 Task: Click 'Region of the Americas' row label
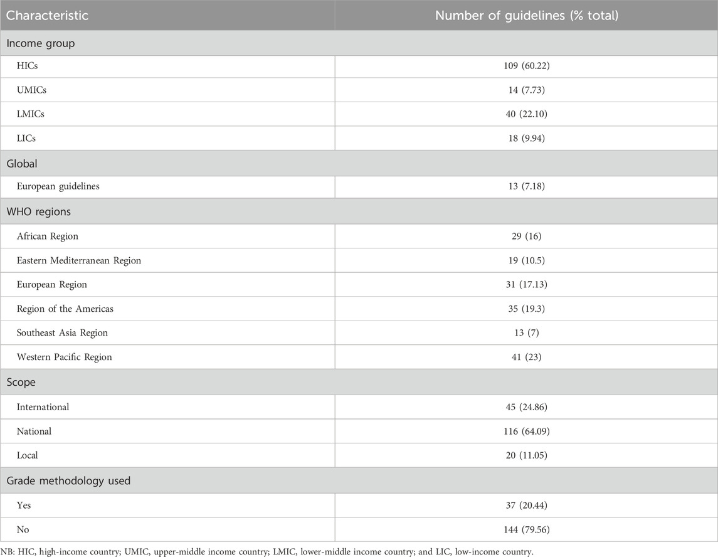point(65,309)
